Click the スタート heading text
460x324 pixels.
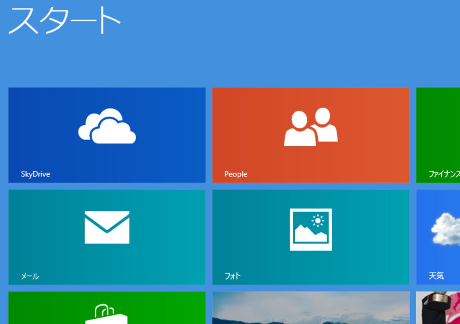click(64, 20)
